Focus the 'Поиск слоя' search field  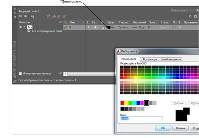click(x=183, y=11)
